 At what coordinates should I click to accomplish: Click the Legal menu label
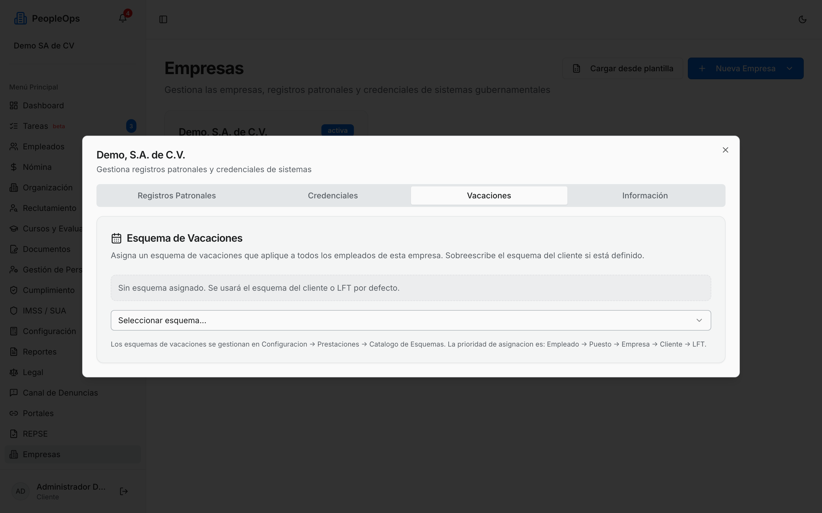pos(33,372)
